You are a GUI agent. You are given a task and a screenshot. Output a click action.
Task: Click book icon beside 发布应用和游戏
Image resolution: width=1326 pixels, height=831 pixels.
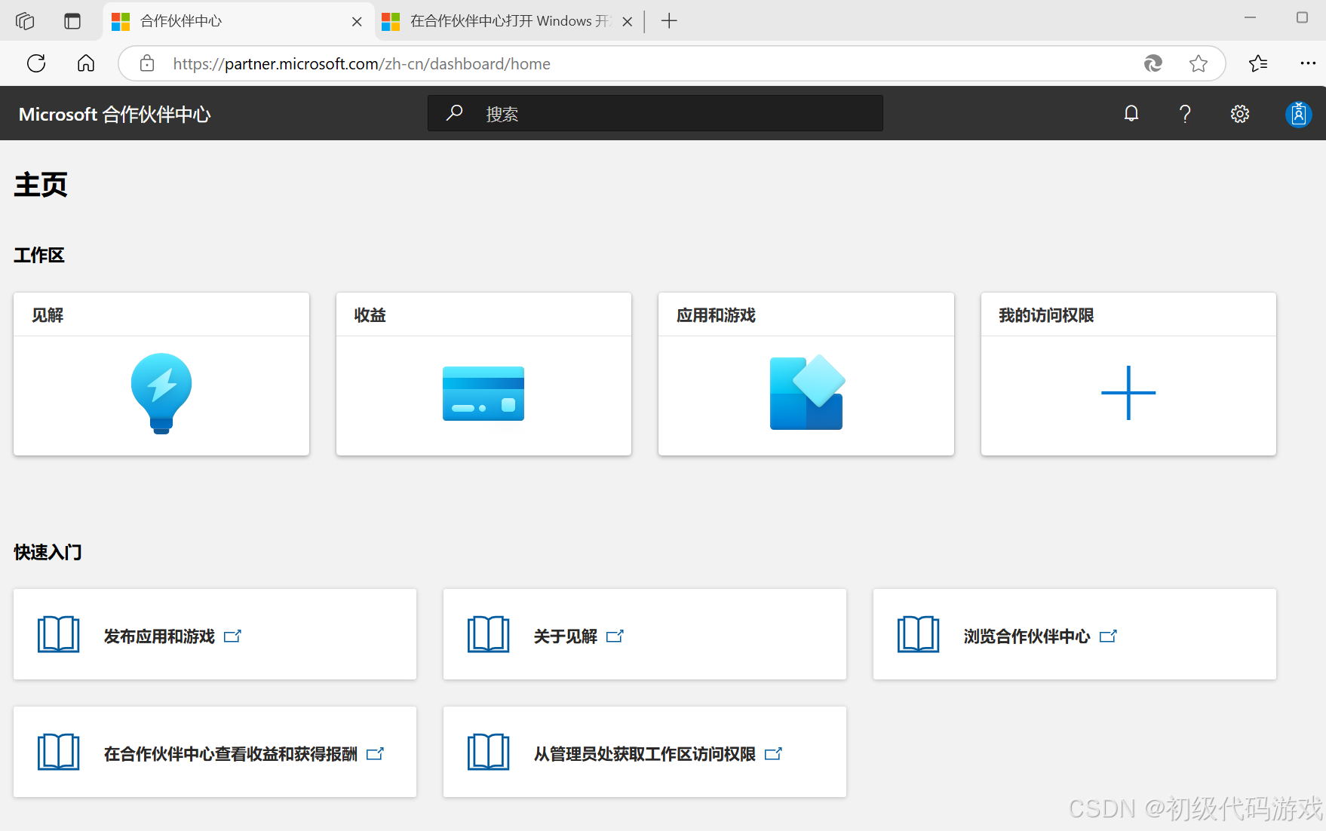pyautogui.click(x=59, y=634)
